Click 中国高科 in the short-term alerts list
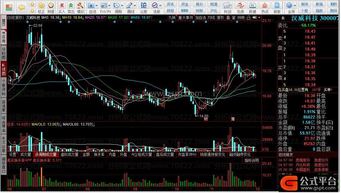This screenshot has width=341, height=193. click(303, 170)
